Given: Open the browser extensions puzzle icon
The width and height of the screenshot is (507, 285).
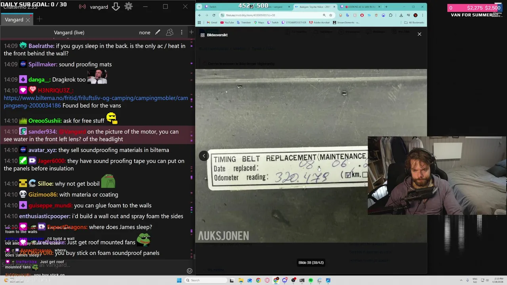Looking at the screenshot, I should pyautogui.click(x=391, y=15).
